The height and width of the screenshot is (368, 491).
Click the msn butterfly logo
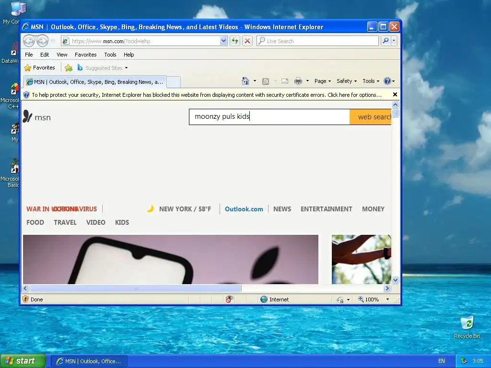(27, 116)
